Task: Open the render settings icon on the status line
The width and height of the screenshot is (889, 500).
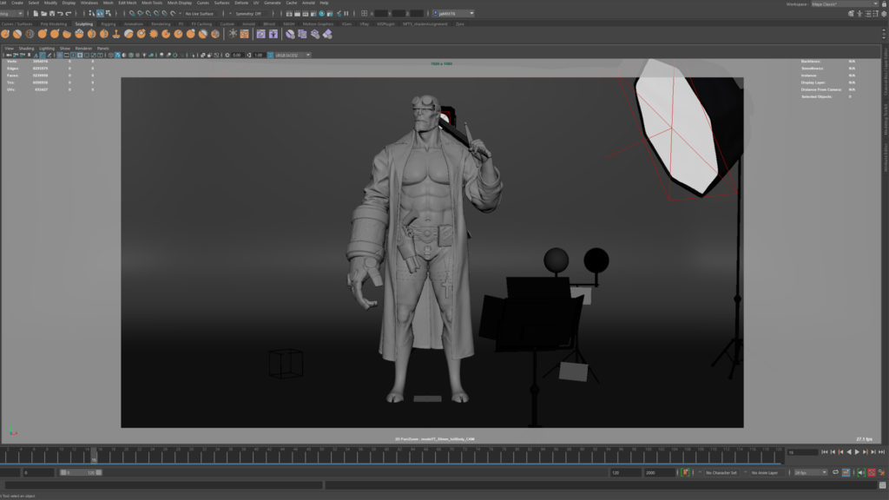Action: [313, 14]
